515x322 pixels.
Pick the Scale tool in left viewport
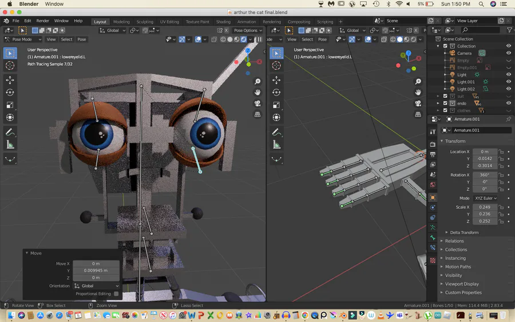10,105
